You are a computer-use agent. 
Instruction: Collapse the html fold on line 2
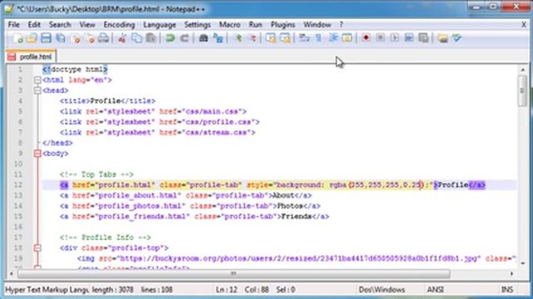(x=37, y=80)
